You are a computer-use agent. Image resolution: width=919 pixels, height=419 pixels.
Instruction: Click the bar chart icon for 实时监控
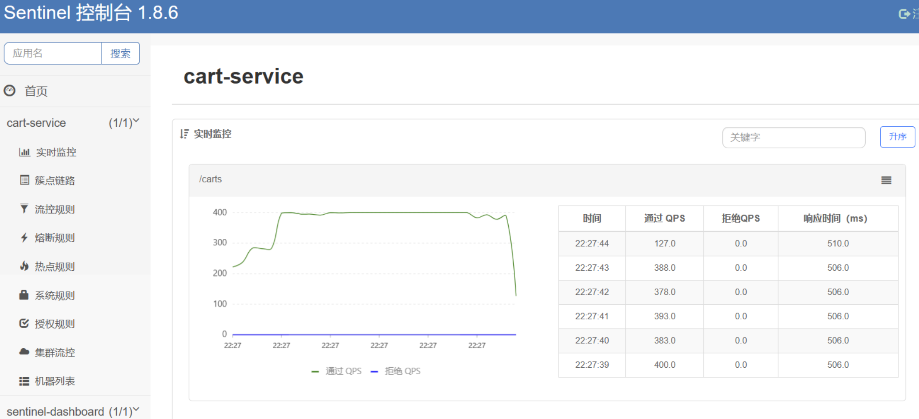pos(25,152)
